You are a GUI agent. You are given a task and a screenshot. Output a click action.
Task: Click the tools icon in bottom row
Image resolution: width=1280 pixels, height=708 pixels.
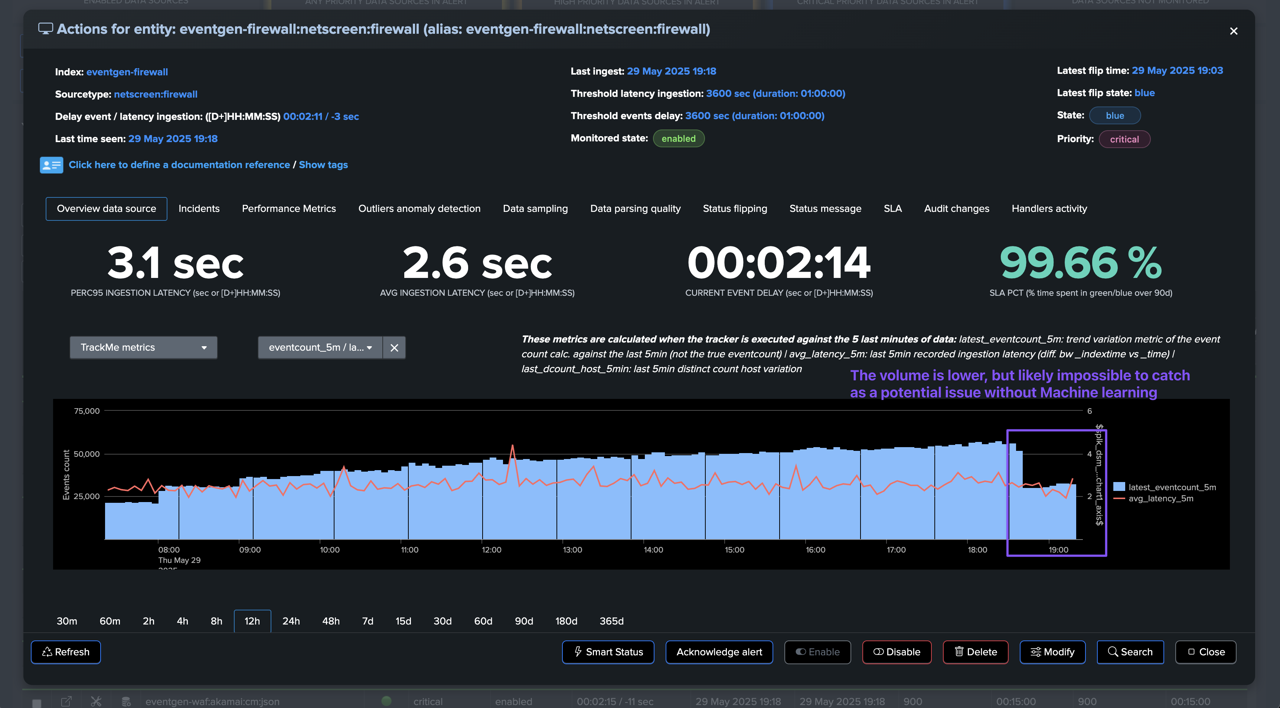[96, 701]
